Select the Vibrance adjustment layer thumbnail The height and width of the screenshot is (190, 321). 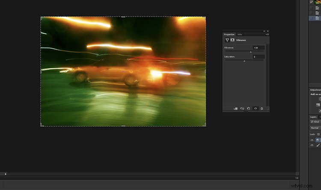click(x=318, y=140)
